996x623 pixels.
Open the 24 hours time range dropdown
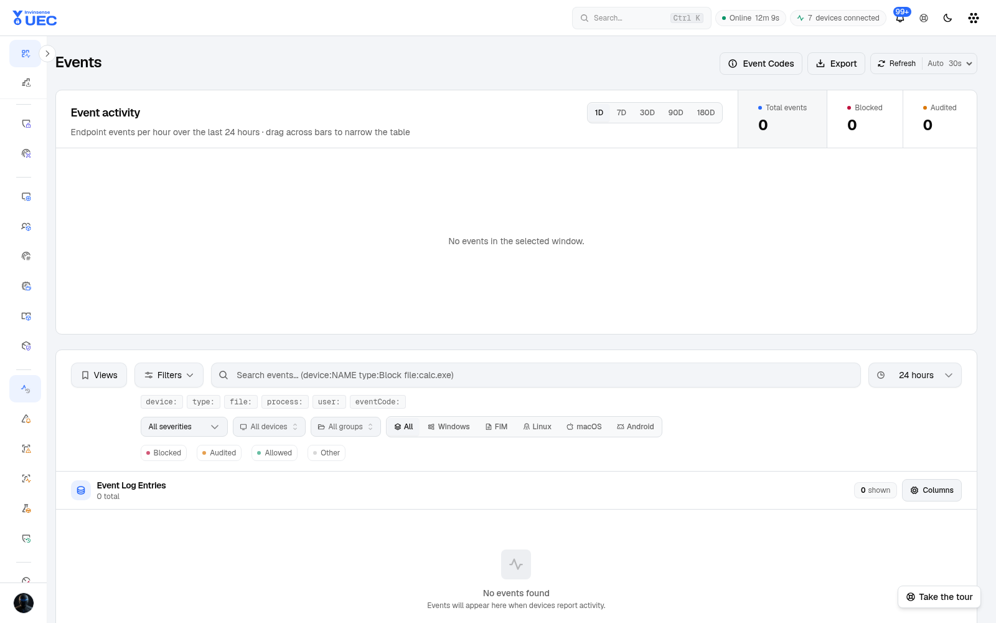point(915,375)
